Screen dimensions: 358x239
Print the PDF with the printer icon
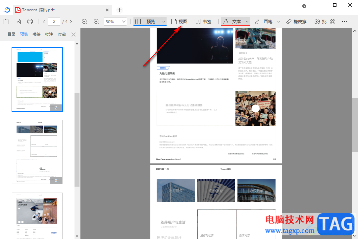pyautogui.click(x=30, y=22)
